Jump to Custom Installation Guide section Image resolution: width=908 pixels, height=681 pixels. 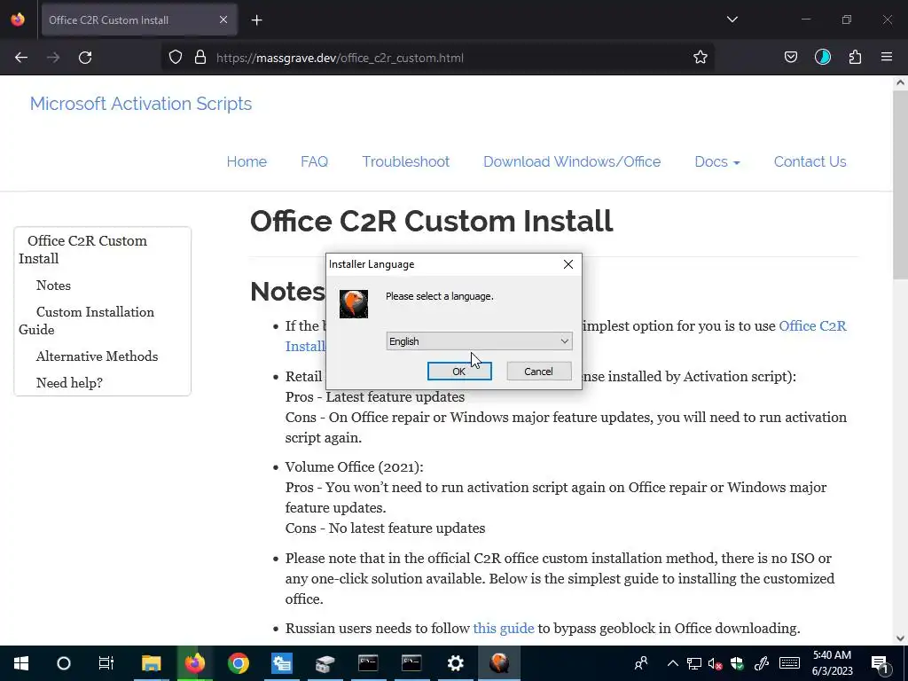click(x=86, y=321)
